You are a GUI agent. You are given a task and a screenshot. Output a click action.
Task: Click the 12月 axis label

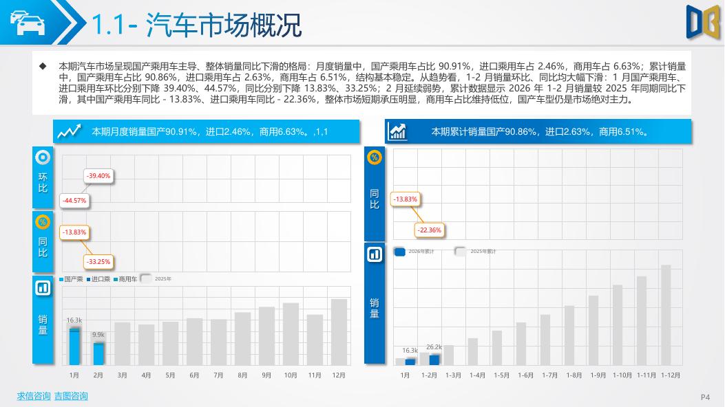pyautogui.click(x=339, y=375)
